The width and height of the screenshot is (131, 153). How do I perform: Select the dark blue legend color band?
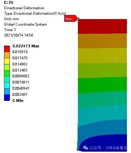pos(7,97)
